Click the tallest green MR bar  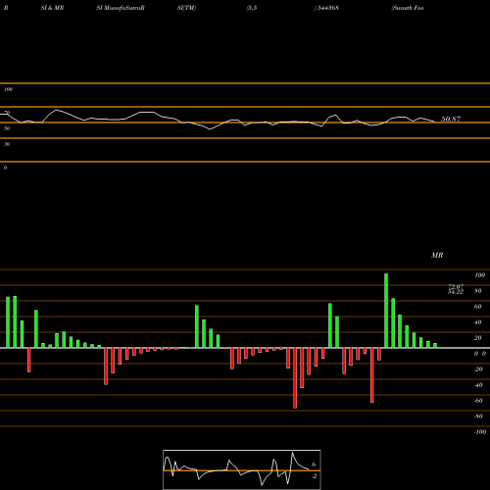(x=386, y=311)
